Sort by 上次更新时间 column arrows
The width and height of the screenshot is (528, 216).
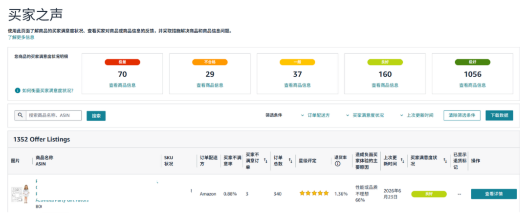pos(402,161)
